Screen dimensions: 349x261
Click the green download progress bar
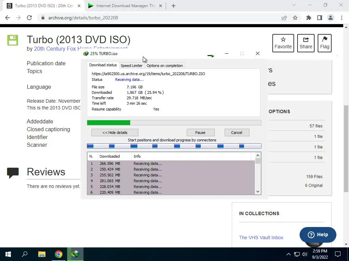pyautogui.click(x=174, y=123)
